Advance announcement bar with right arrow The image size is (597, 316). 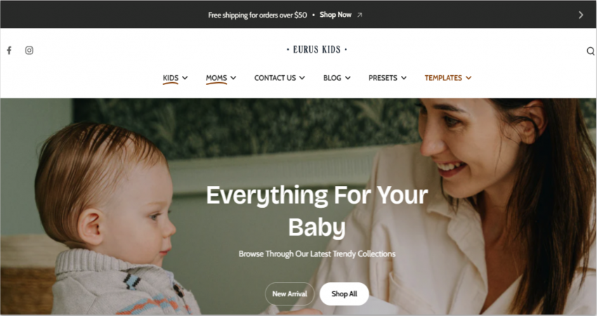tap(581, 15)
